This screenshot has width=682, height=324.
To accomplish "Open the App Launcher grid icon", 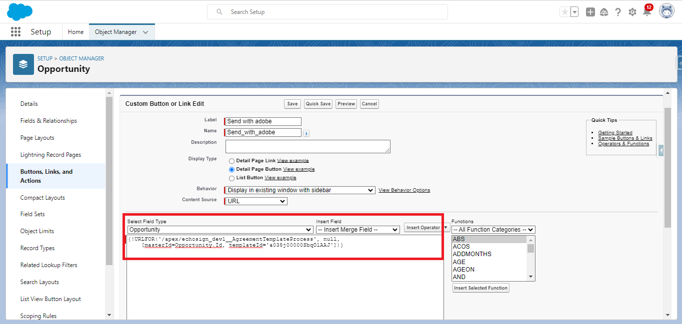I will click(x=15, y=32).
